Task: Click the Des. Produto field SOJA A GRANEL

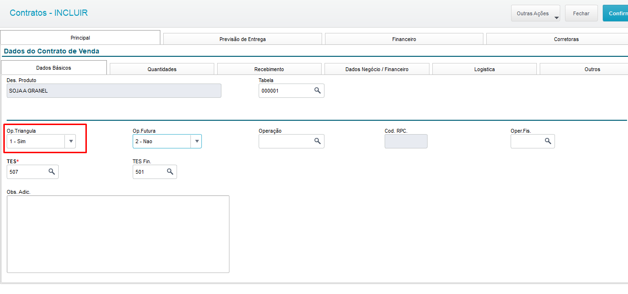Action: click(x=114, y=91)
